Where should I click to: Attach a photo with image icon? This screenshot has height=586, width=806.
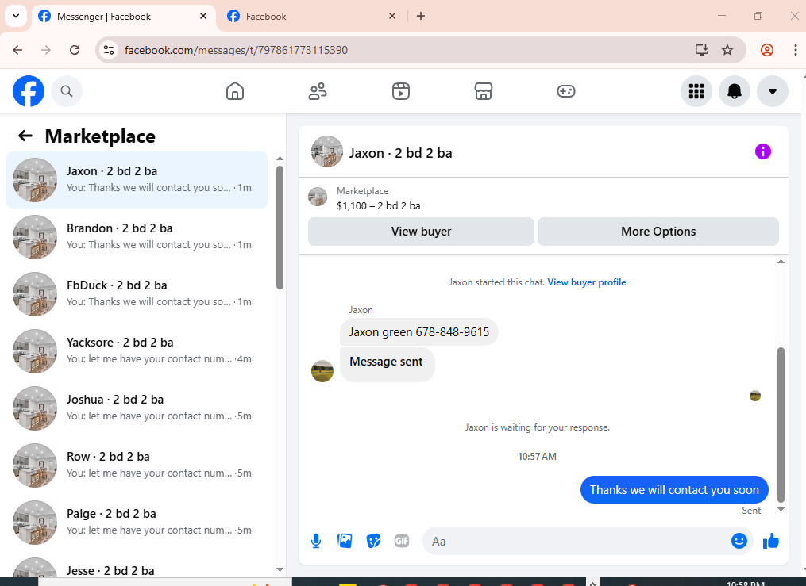pos(345,541)
